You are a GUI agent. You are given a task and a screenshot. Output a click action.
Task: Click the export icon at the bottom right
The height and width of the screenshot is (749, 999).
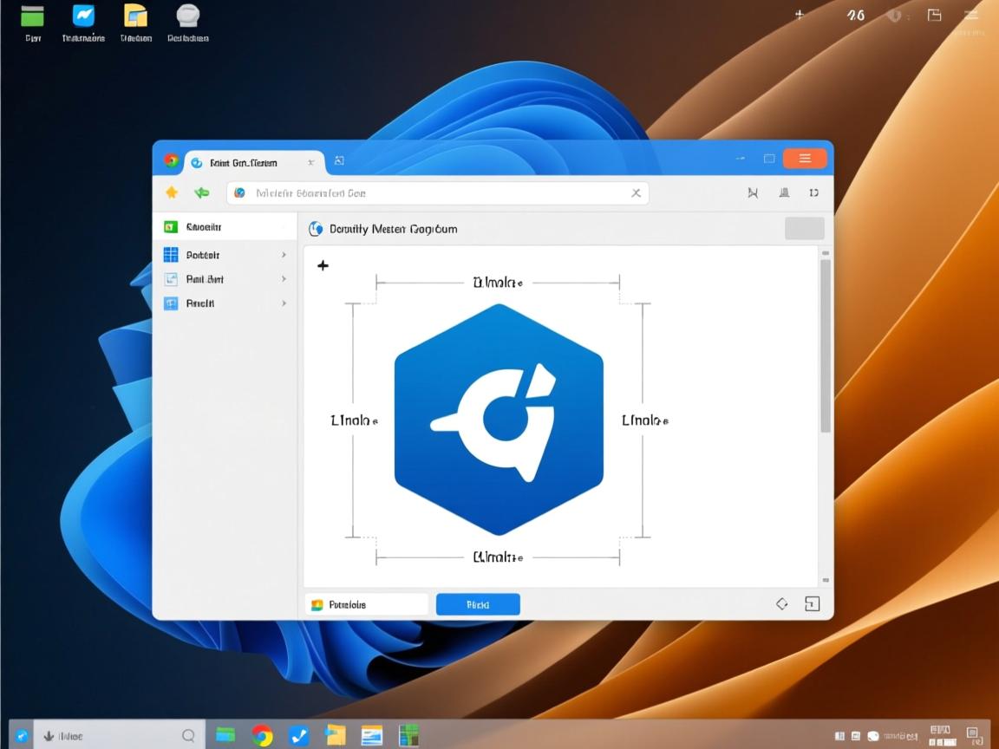click(812, 603)
